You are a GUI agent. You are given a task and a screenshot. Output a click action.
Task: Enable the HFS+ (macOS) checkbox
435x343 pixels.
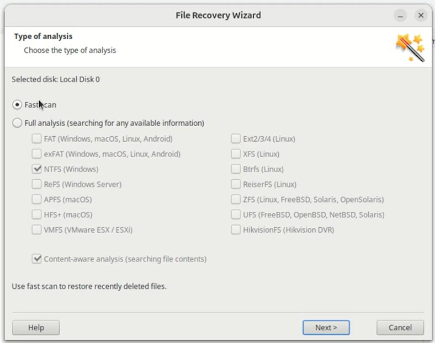point(36,215)
